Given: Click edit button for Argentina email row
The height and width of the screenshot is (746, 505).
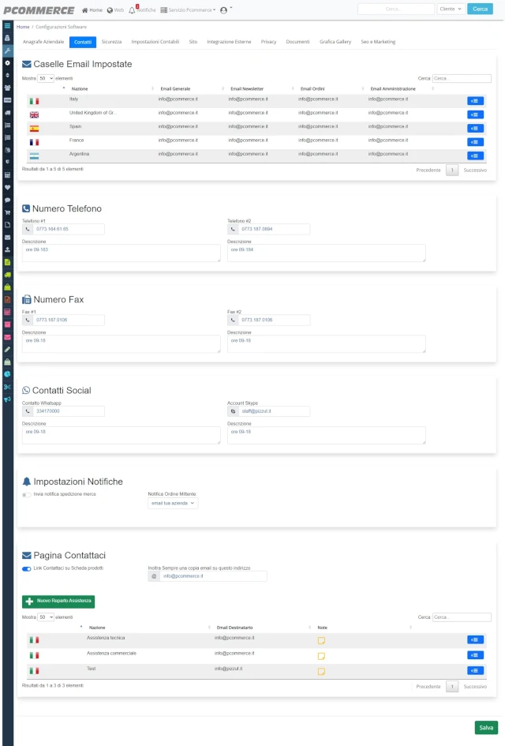Looking at the screenshot, I should pyautogui.click(x=475, y=156).
